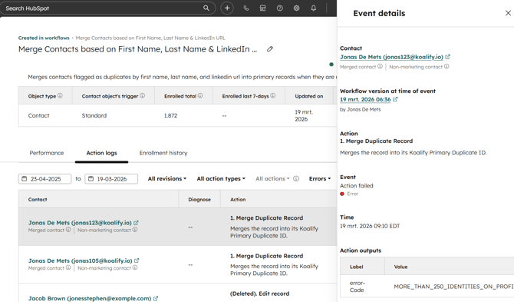Open Jonas De Mets jonas123 contact in table
The image size is (514, 302).
coord(80,223)
